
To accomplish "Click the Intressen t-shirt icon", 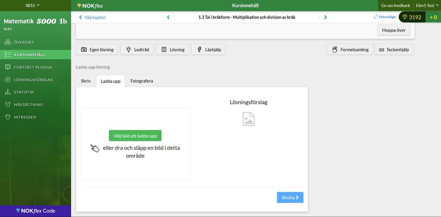I will tap(8, 117).
